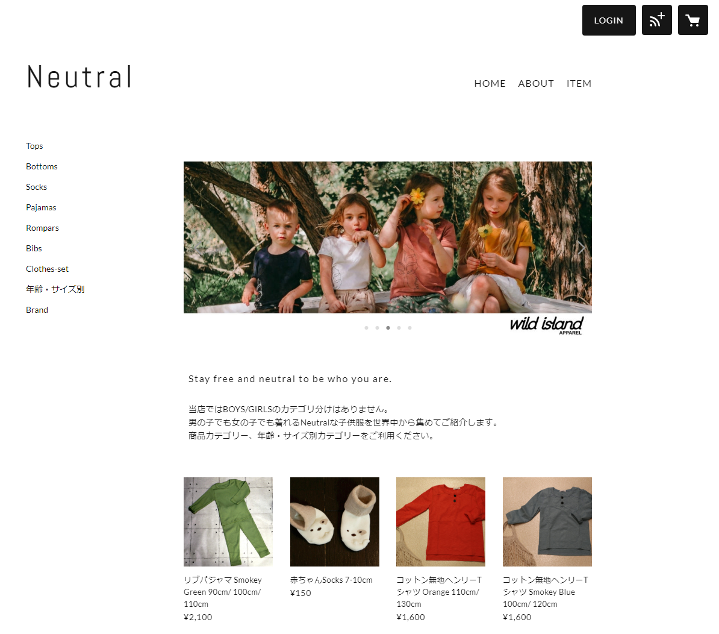Open the shopping cart icon

(x=693, y=20)
